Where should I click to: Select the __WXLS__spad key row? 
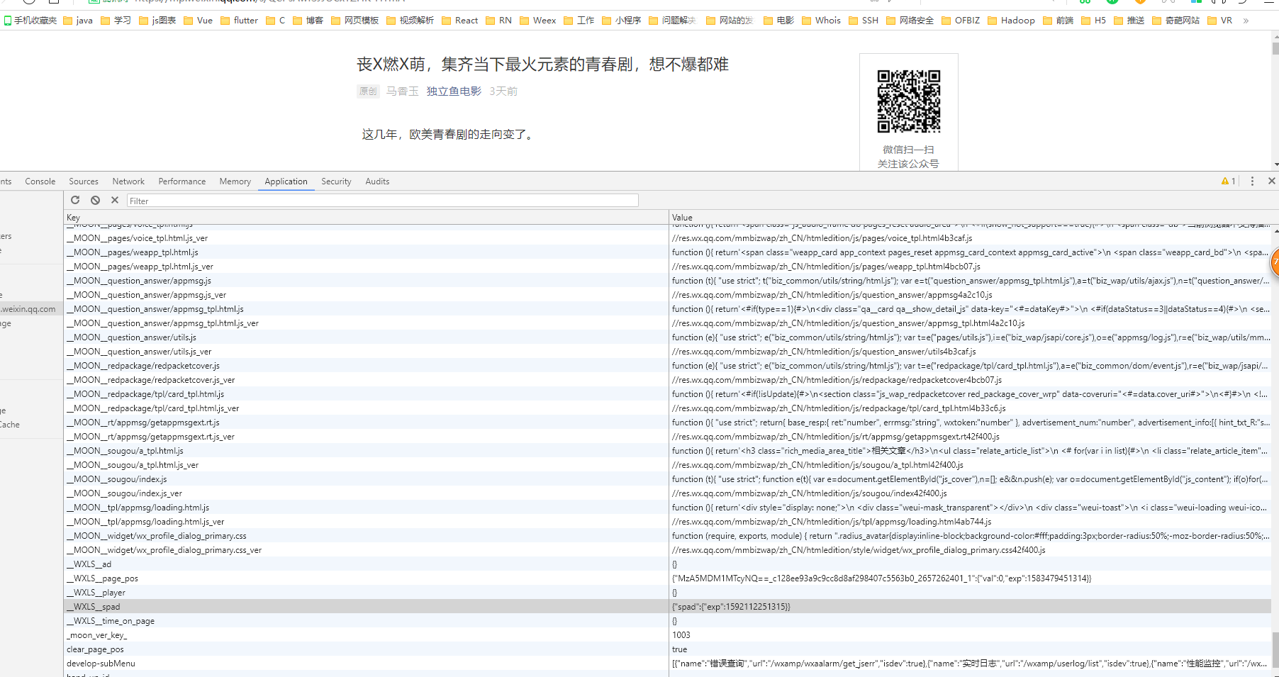366,607
